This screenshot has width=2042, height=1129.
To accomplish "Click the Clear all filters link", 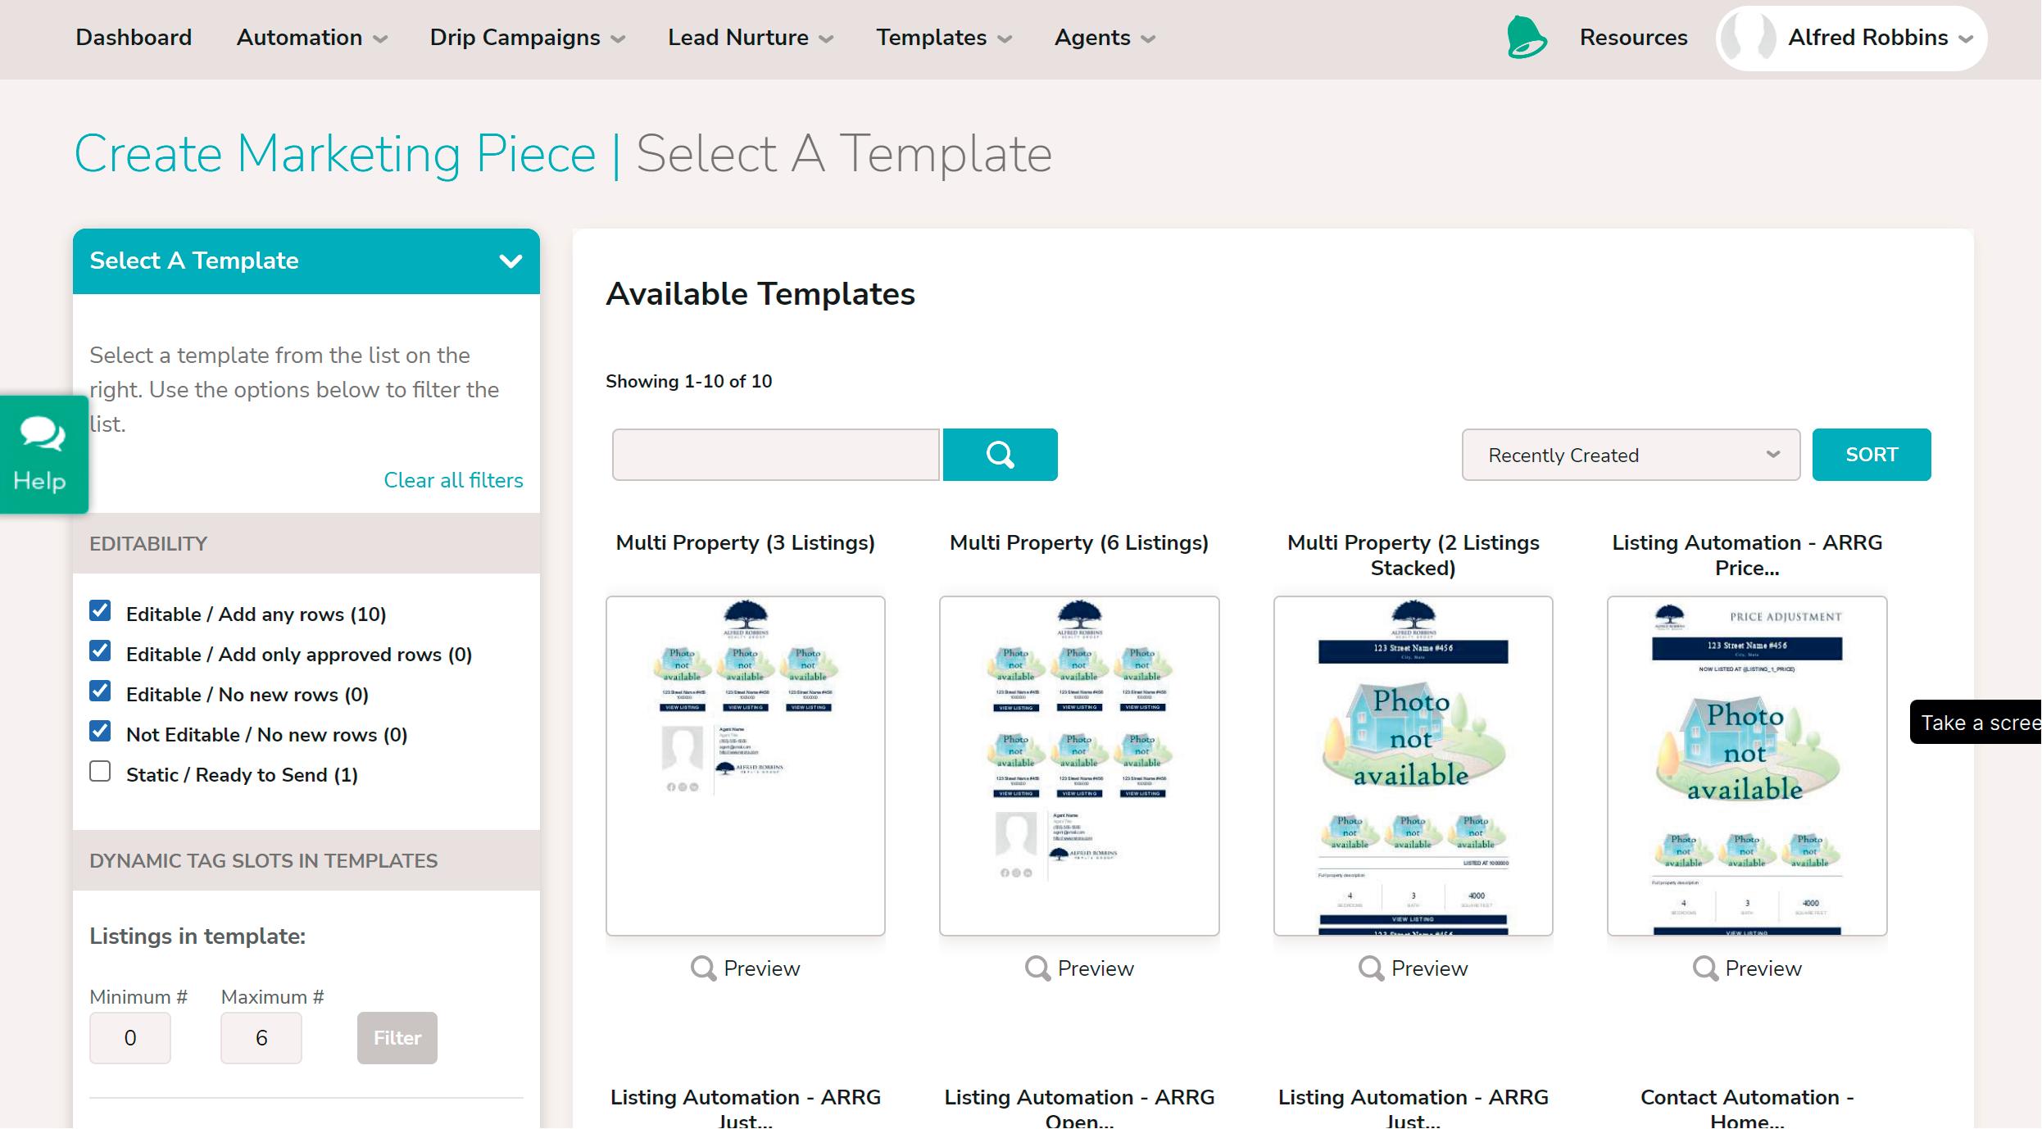I will [453, 480].
